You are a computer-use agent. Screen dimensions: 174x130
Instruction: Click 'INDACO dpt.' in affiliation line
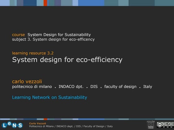[x=71, y=87]
